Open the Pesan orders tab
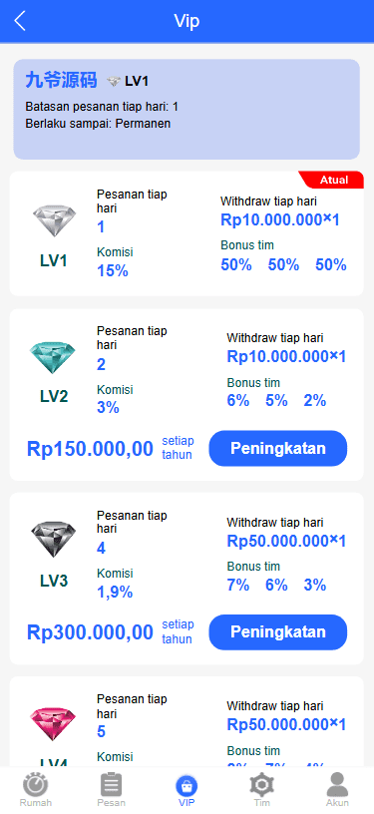Screen dimensions: 374x814 [x=111, y=790]
